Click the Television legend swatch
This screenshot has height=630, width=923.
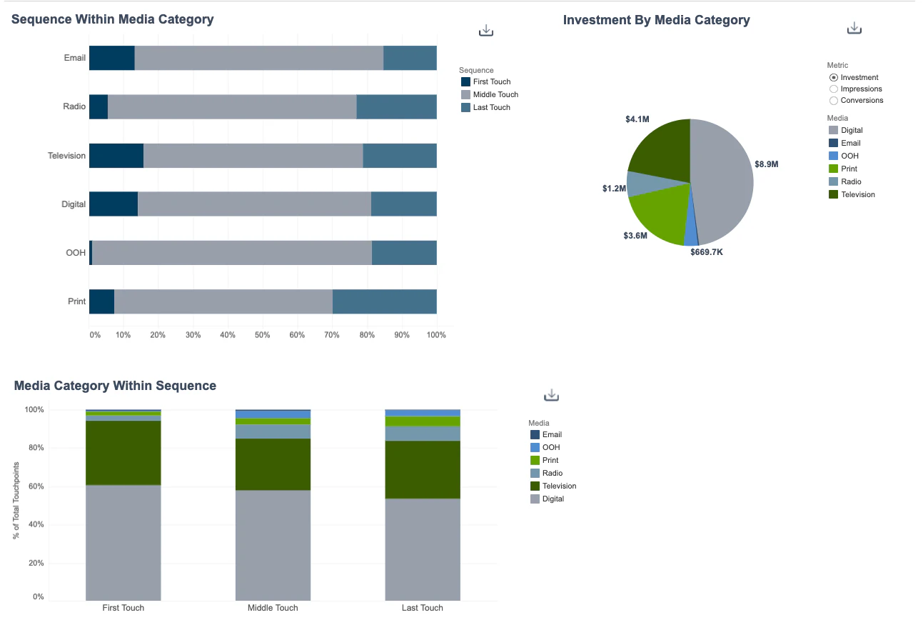[832, 194]
